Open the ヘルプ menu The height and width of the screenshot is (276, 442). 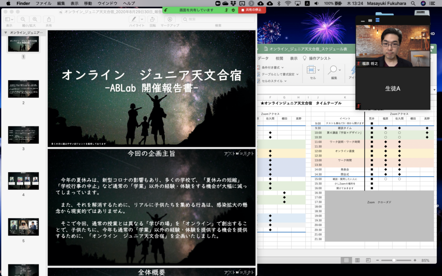coord(129,3)
